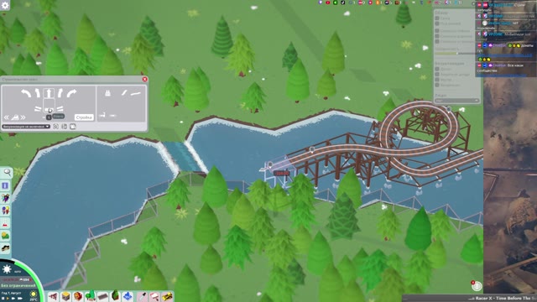
Task: Click the notification icon near chat bottom
Action: (x=477, y=286)
